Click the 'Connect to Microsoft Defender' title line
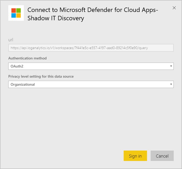The width and height of the screenshot is (182, 169). click(93, 10)
